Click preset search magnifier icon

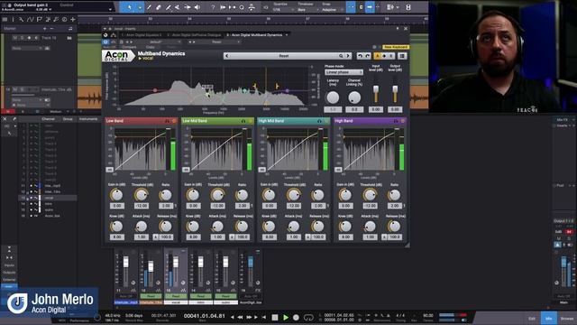[x=341, y=56]
